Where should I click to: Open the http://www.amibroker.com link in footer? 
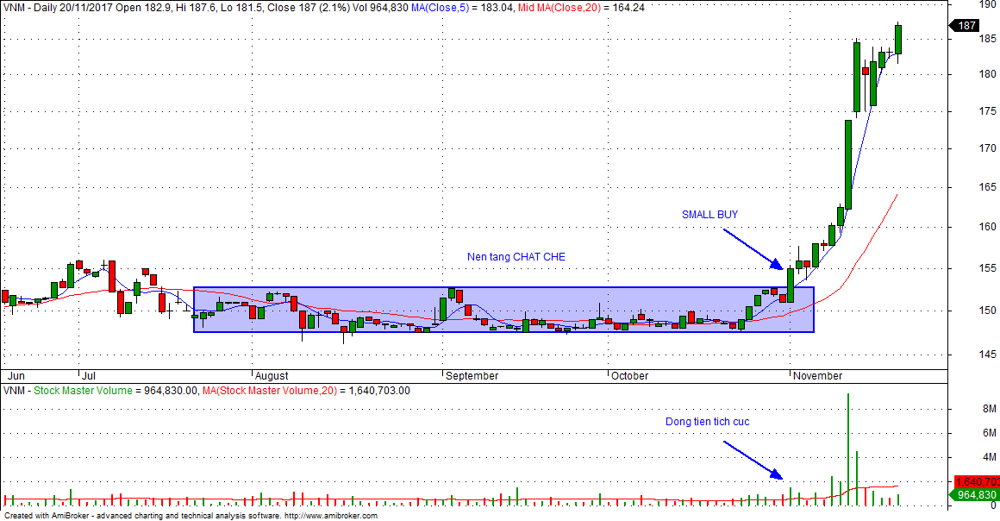click(331, 515)
